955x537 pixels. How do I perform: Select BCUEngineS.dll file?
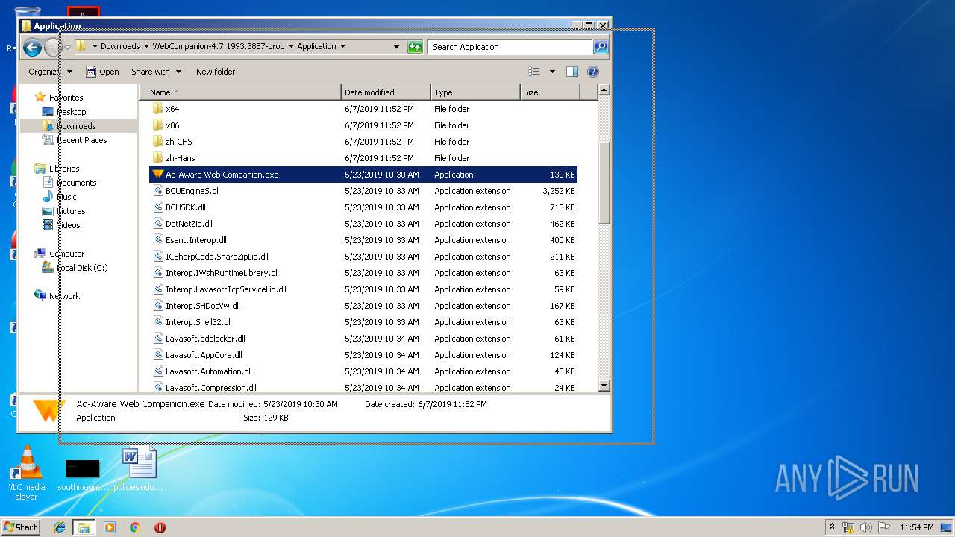point(363,191)
